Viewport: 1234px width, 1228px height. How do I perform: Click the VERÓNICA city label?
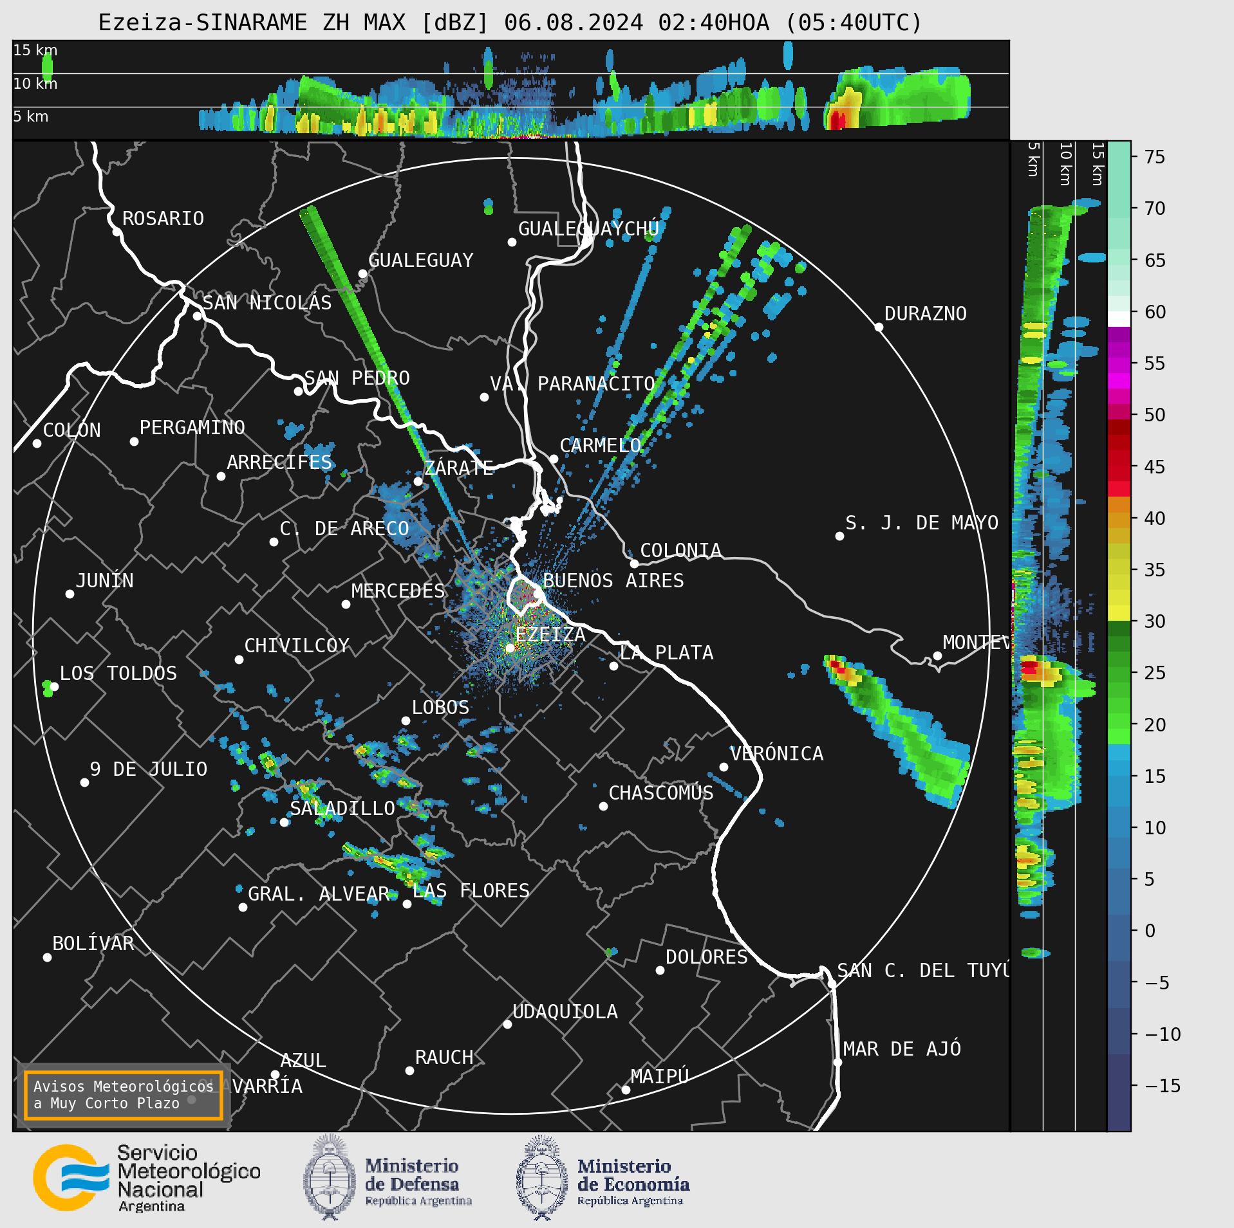[776, 753]
